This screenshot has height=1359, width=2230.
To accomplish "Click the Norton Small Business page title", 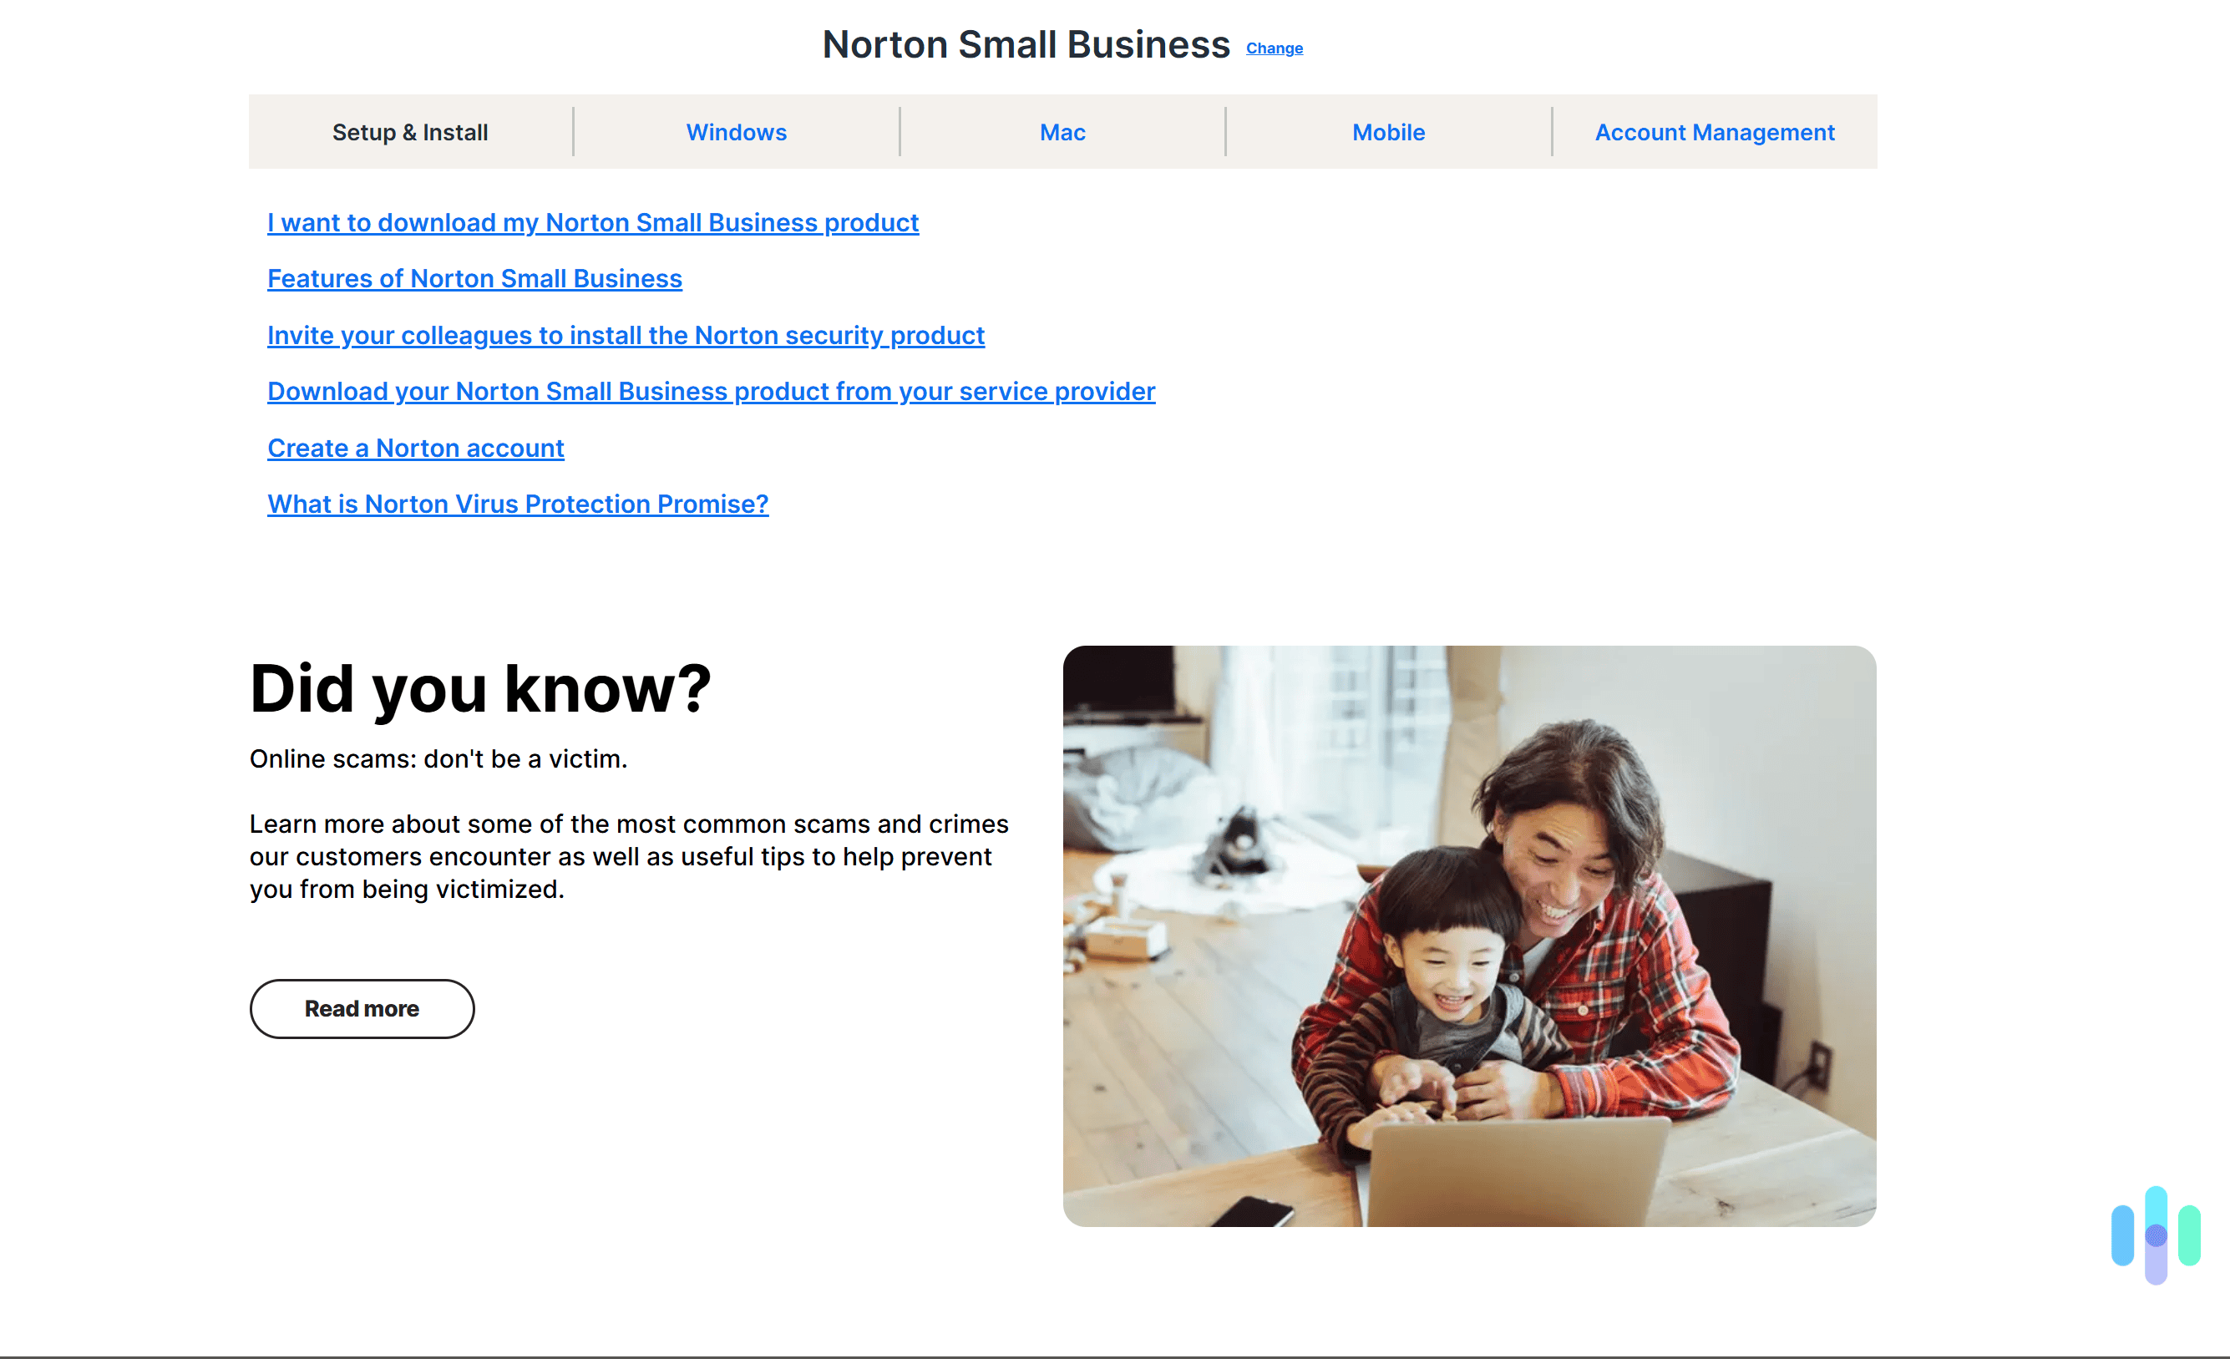I will pos(1026,43).
